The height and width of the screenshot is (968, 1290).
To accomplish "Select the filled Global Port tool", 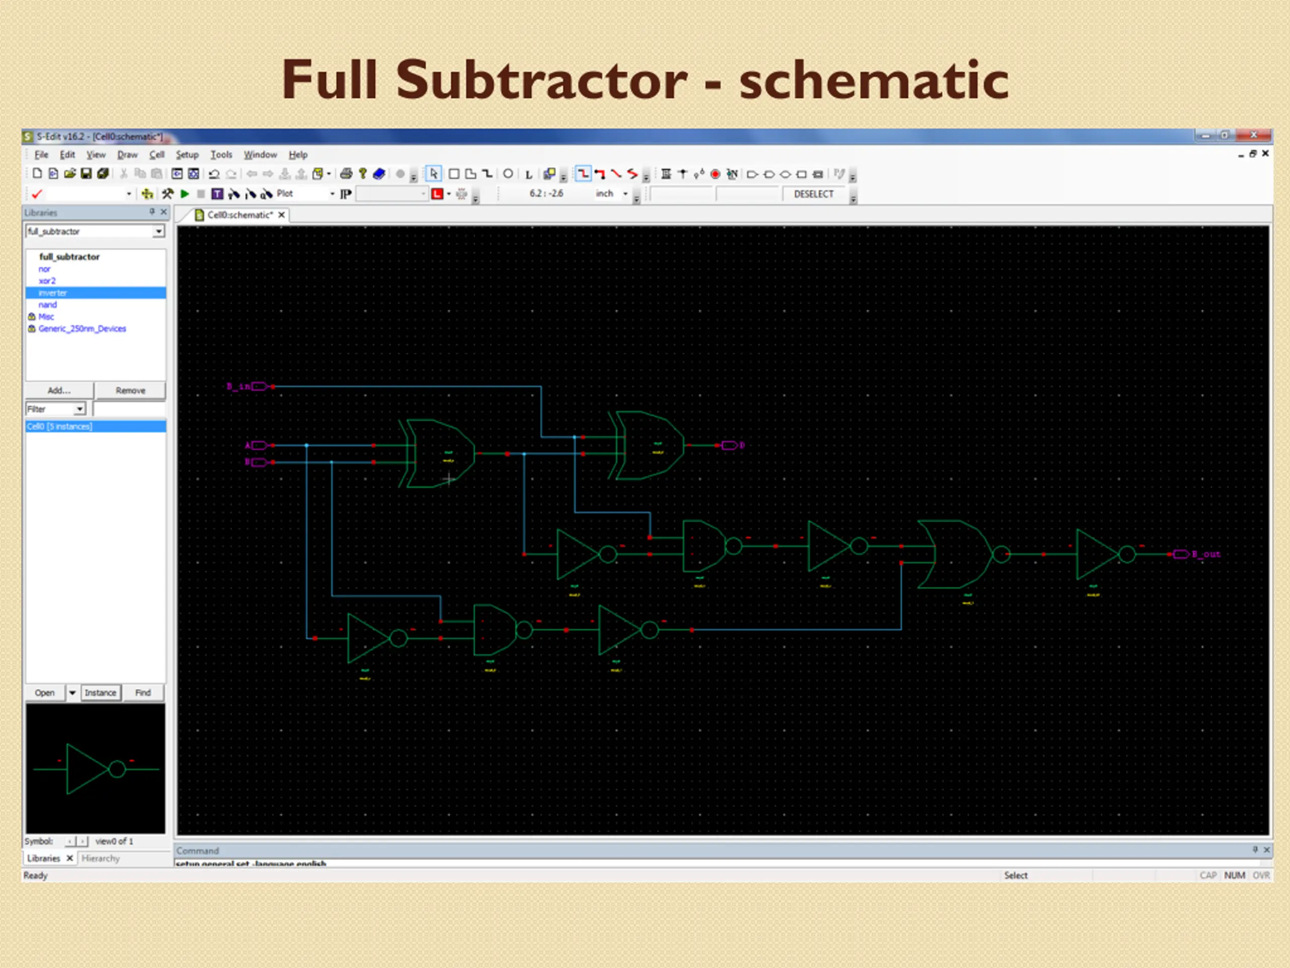I will (x=818, y=174).
